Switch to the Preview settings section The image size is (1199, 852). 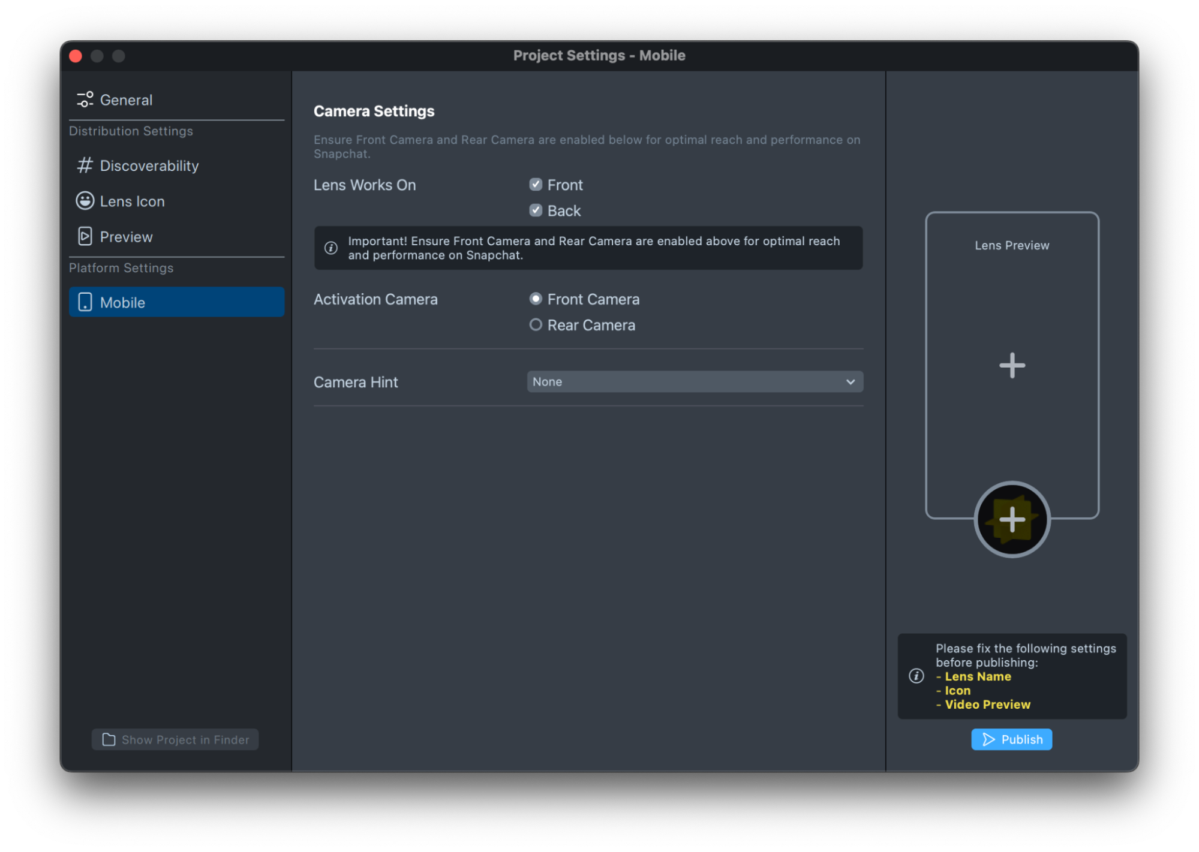[126, 237]
